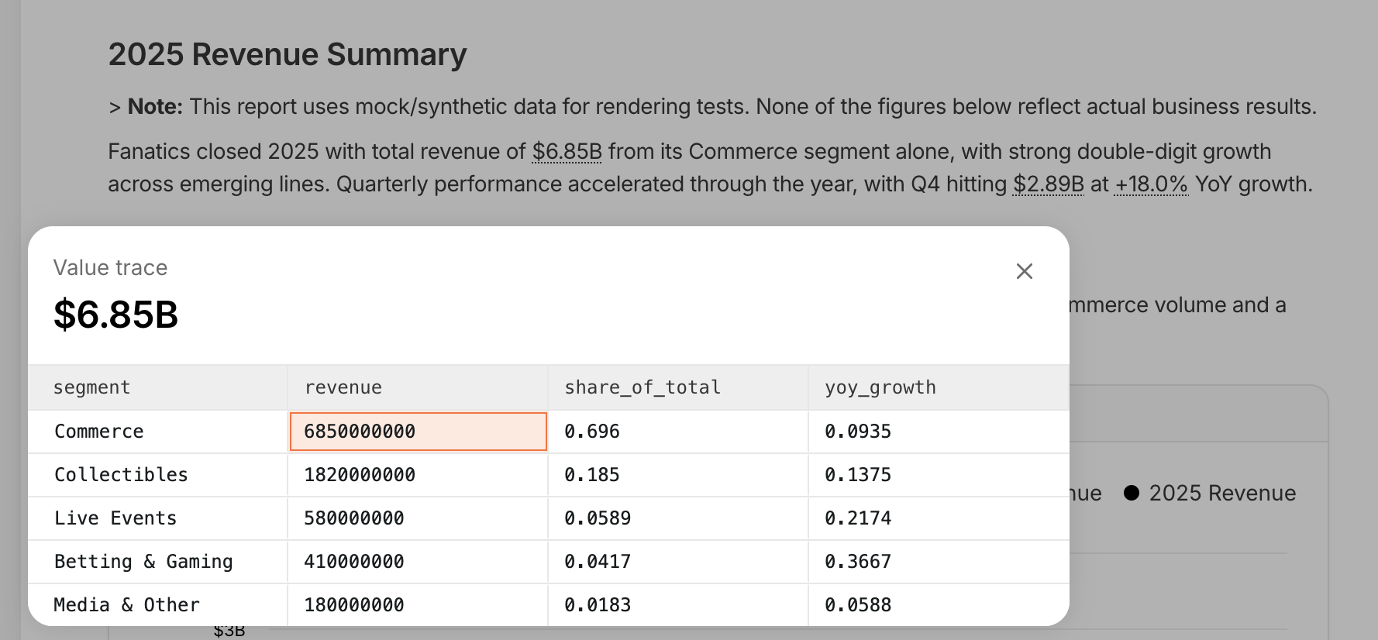Image resolution: width=1378 pixels, height=640 pixels.
Task: Click Media & Other revenue 180000000
Action: [418, 605]
